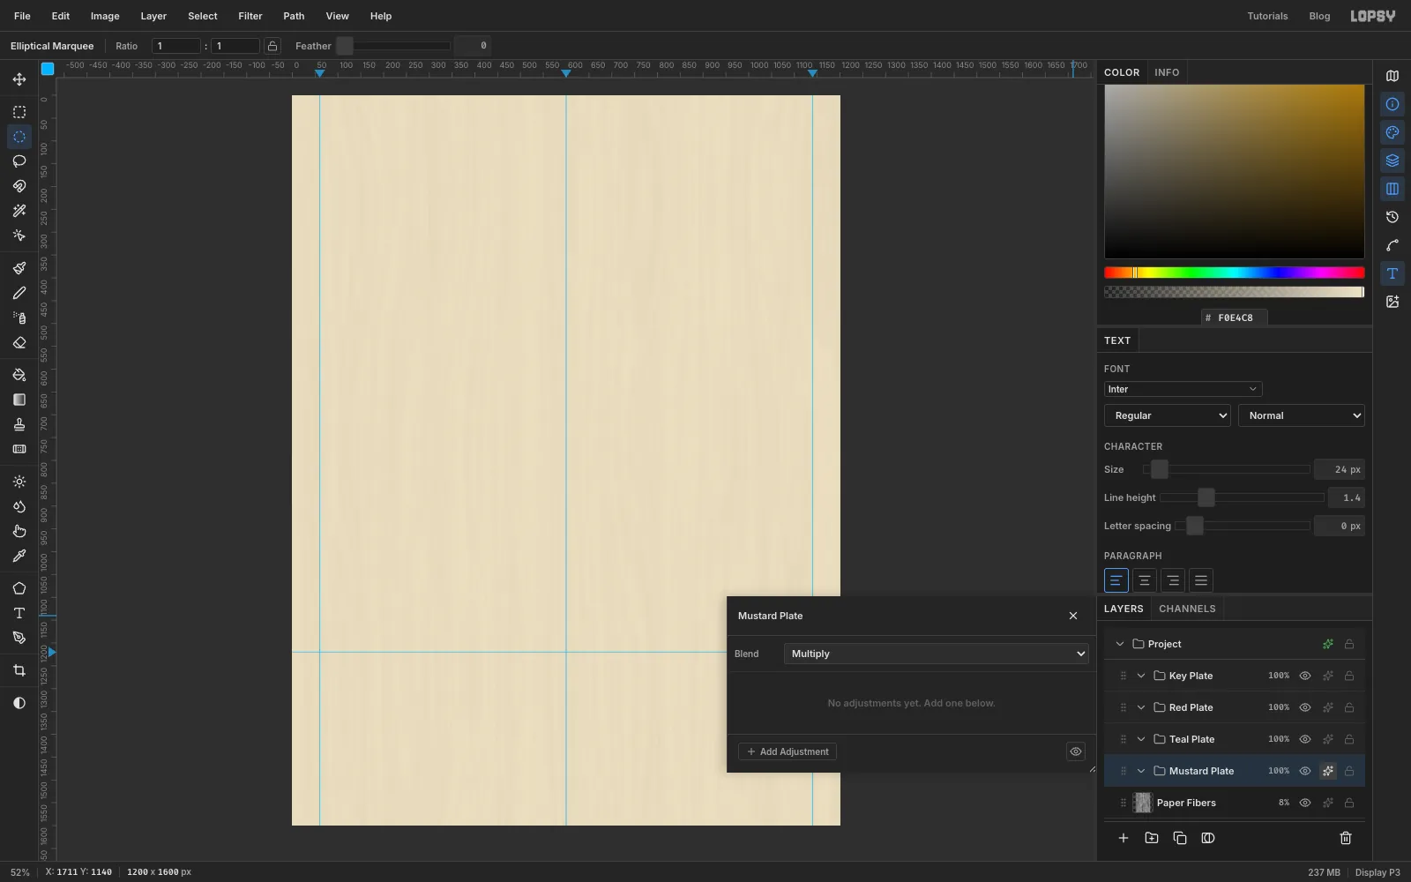Hide the Key Plate layer
1411x882 pixels.
(1305, 676)
